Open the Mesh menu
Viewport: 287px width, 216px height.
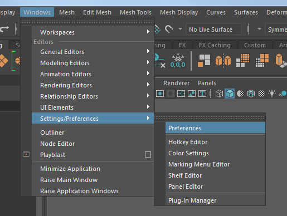click(x=67, y=12)
